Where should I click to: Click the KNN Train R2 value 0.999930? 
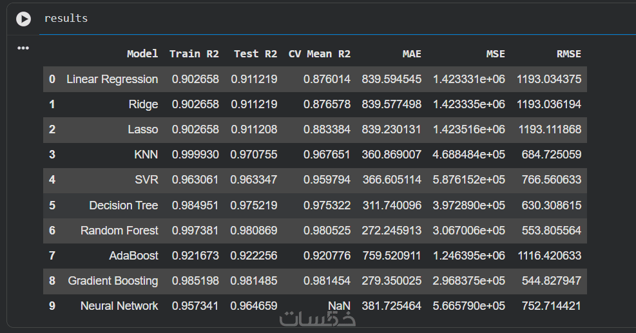click(x=195, y=155)
